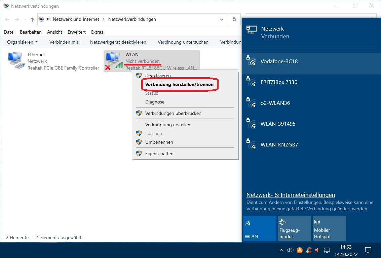381x258 pixels.
Task: Open the address bar history dropdown
Action: pos(222,19)
